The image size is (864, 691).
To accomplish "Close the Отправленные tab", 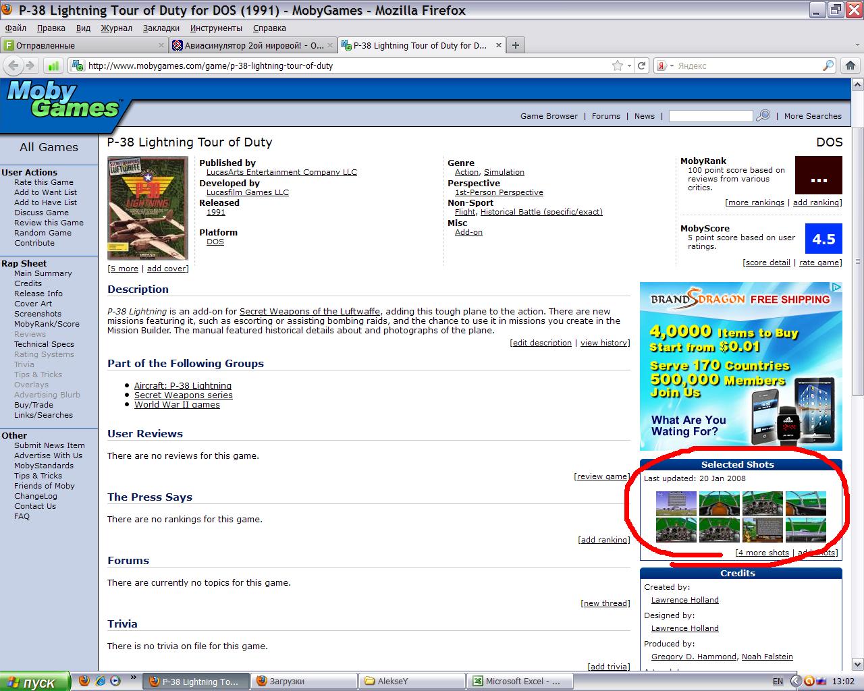I will [161, 45].
